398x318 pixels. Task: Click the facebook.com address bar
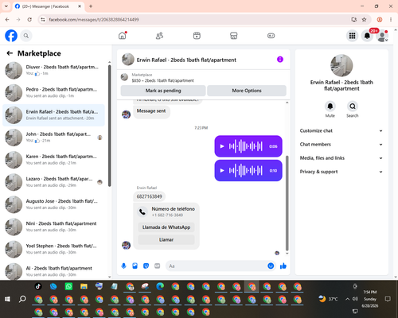(197, 20)
